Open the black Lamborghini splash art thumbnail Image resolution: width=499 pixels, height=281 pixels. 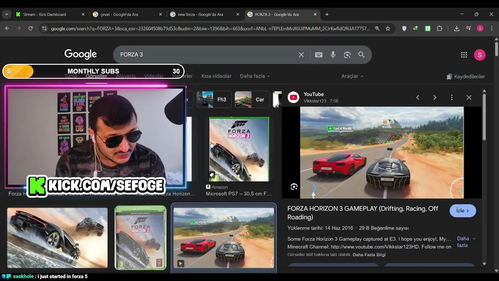[x=57, y=238]
